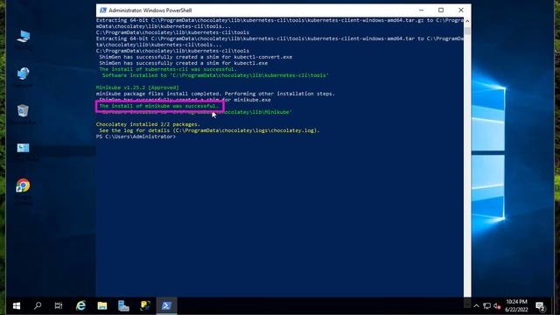Open Task View on the taskbar

(x=59, y=306)
